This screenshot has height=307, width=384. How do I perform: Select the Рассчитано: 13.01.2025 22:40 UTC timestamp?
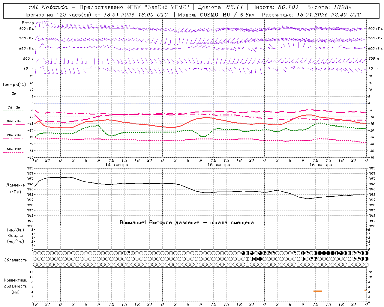click(311, 15)
